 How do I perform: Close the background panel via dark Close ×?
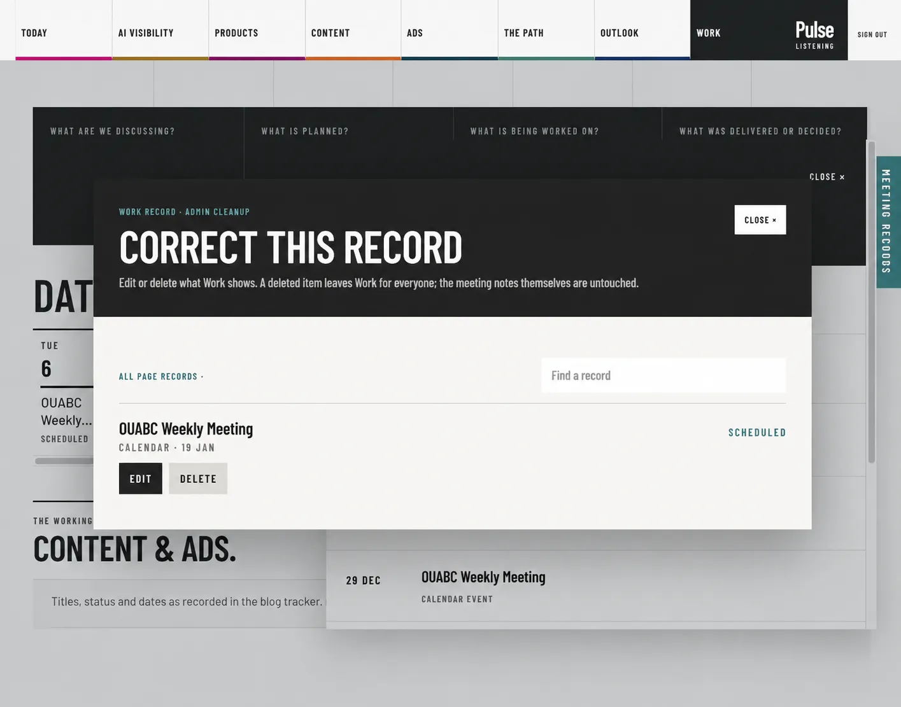tap(827, 177)
